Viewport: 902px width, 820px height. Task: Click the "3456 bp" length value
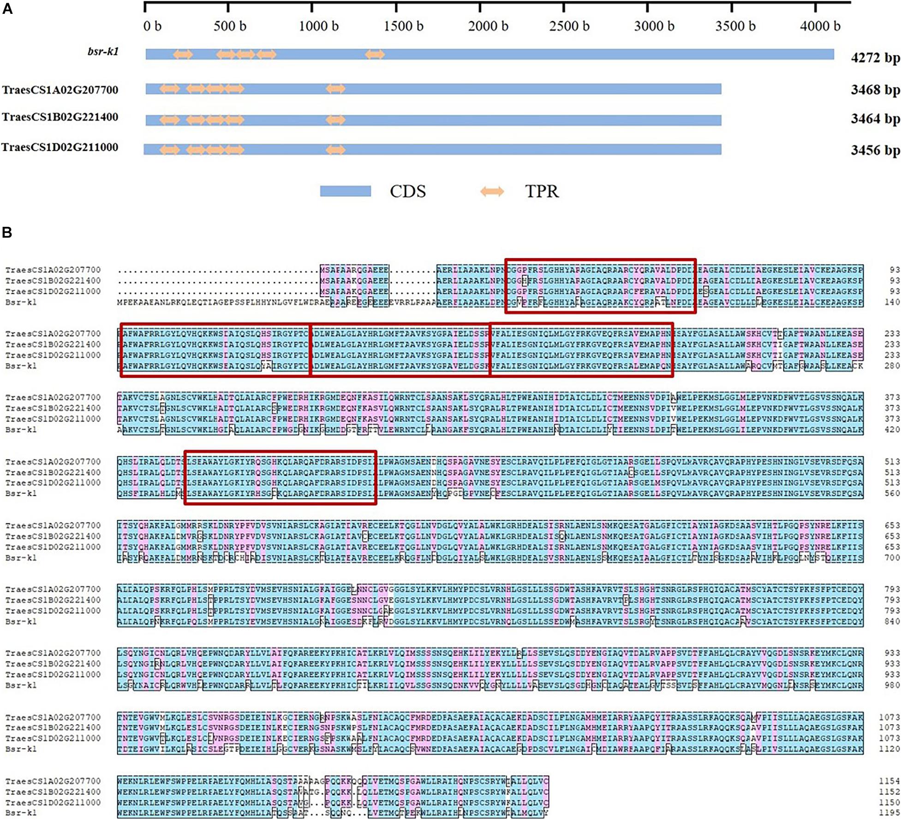[875, 150]
